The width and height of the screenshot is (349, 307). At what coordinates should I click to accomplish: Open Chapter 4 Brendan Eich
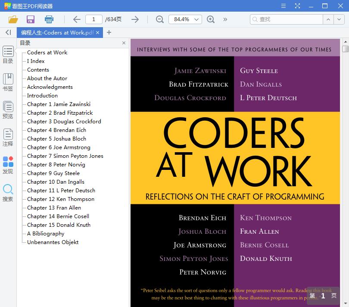point(56,130)
